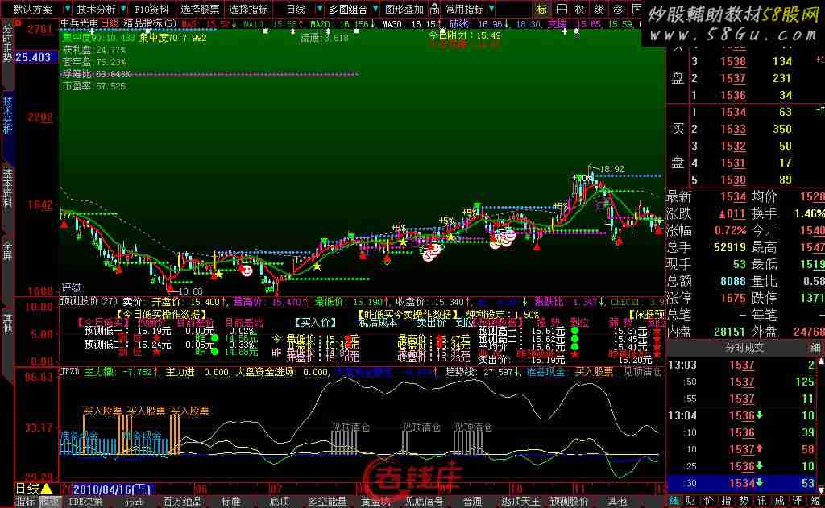The image size is (825, 508).
Task: Select the 逃顶天王 indicator tab
Action: (520, 502)
